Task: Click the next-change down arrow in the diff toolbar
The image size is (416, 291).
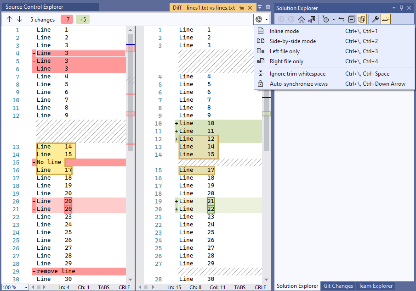Action: click(x=18, y=19)
